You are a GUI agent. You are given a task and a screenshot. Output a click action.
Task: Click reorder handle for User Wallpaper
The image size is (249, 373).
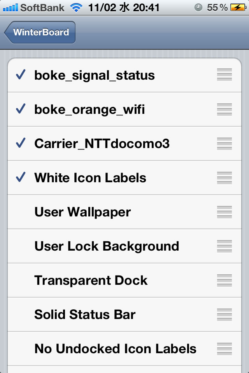tap(224, 212)
